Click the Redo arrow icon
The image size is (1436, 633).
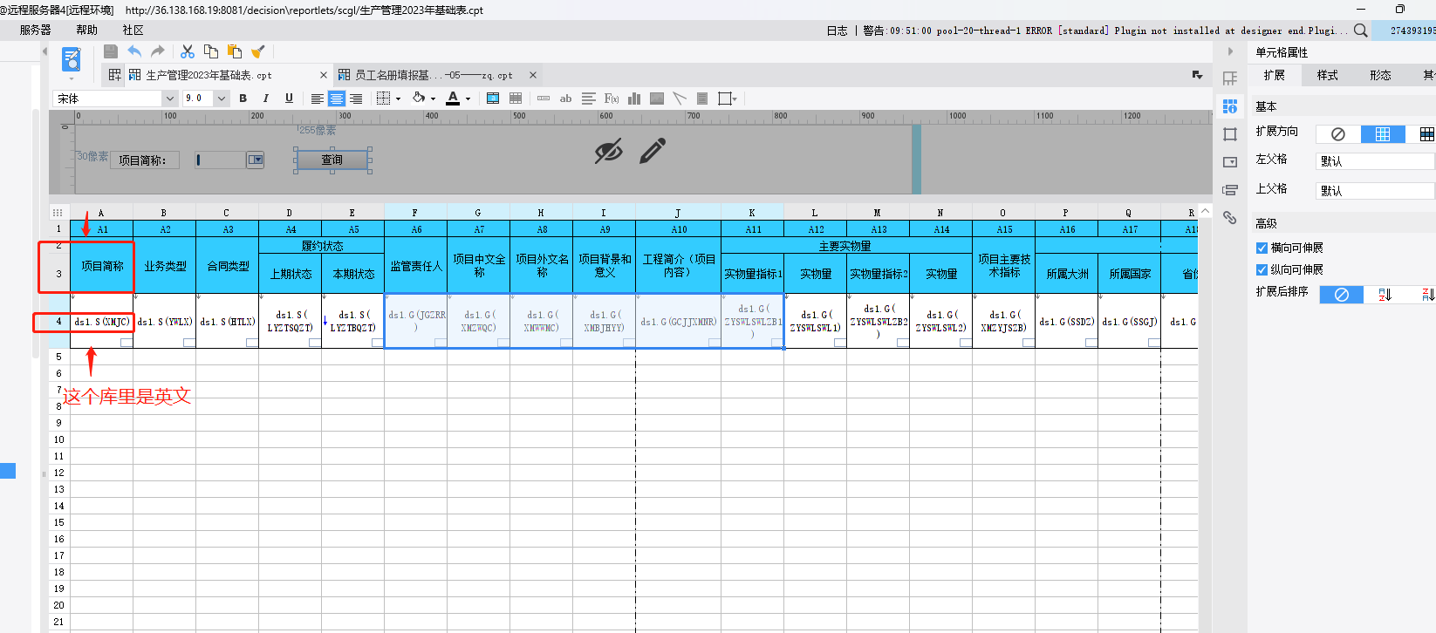(157, 51)
